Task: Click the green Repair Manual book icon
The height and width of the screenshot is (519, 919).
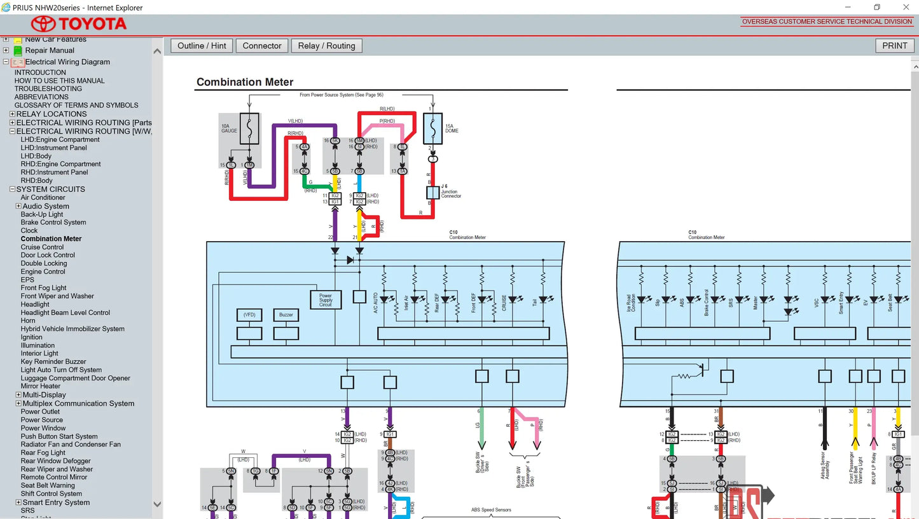Action: pos(18,51)
